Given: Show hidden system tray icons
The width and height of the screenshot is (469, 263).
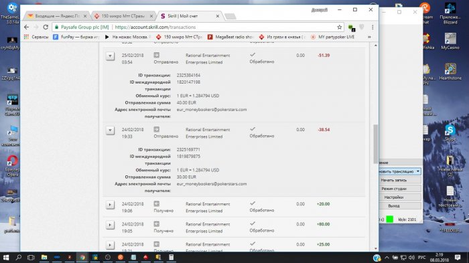Looking at the screenshot, I should click(387, 258).
